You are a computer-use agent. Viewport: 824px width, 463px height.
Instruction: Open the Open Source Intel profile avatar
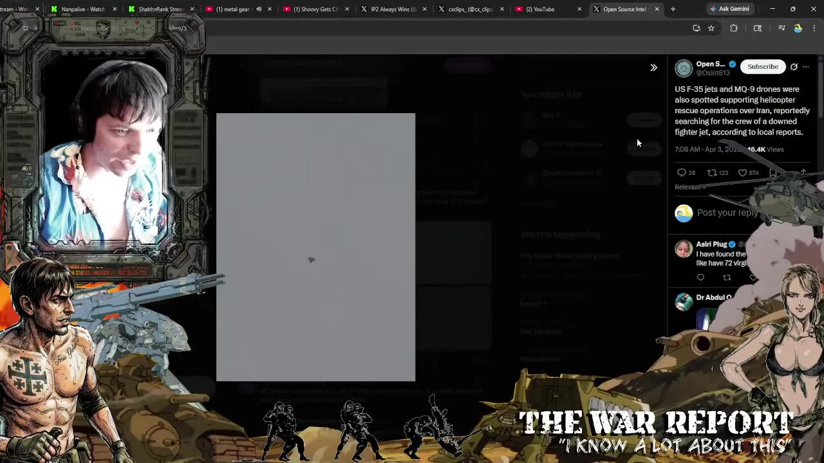(x=684, y=68)
